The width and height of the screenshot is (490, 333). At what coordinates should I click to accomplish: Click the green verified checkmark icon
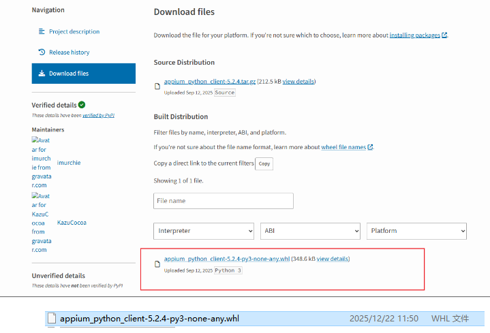coord(82,105)
